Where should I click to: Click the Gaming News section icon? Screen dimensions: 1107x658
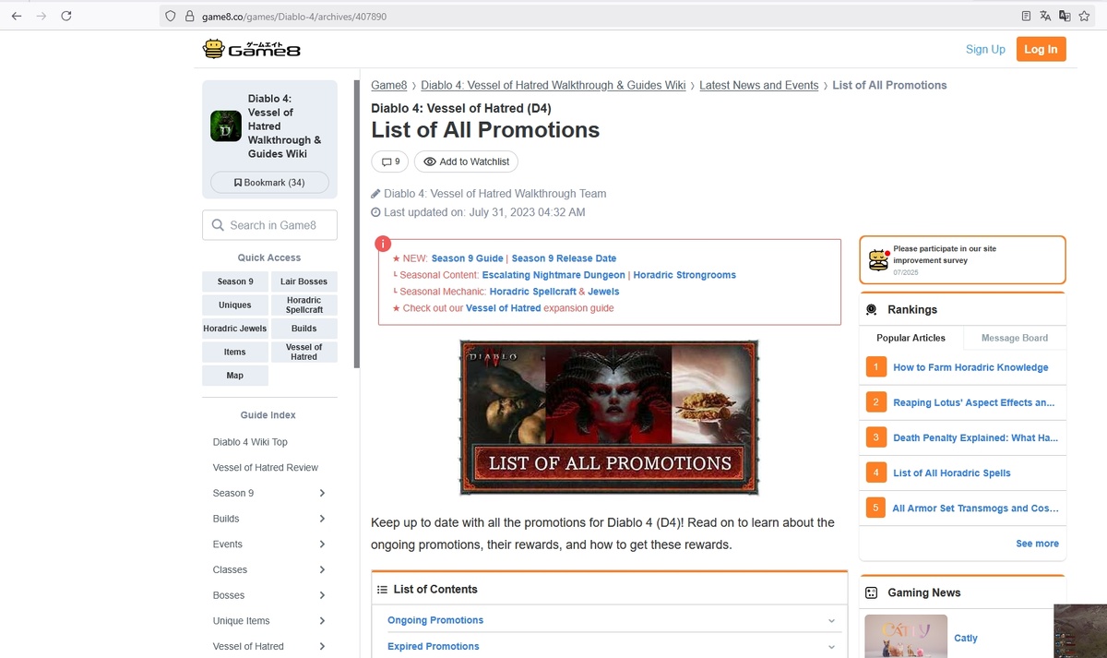[871, 593]
